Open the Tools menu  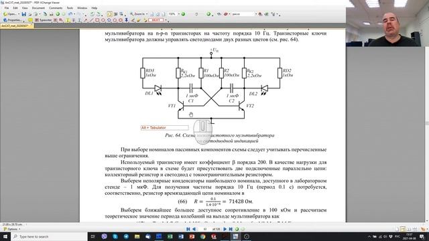[x=70, y=8]
